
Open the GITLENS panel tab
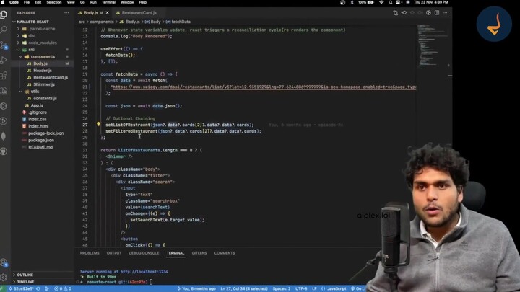point(199,253)
